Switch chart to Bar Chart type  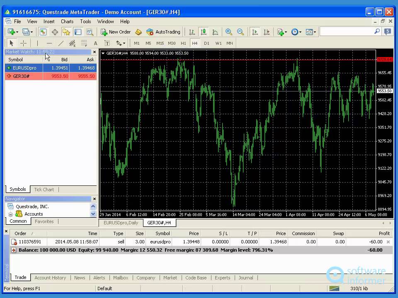pos(192,32)
